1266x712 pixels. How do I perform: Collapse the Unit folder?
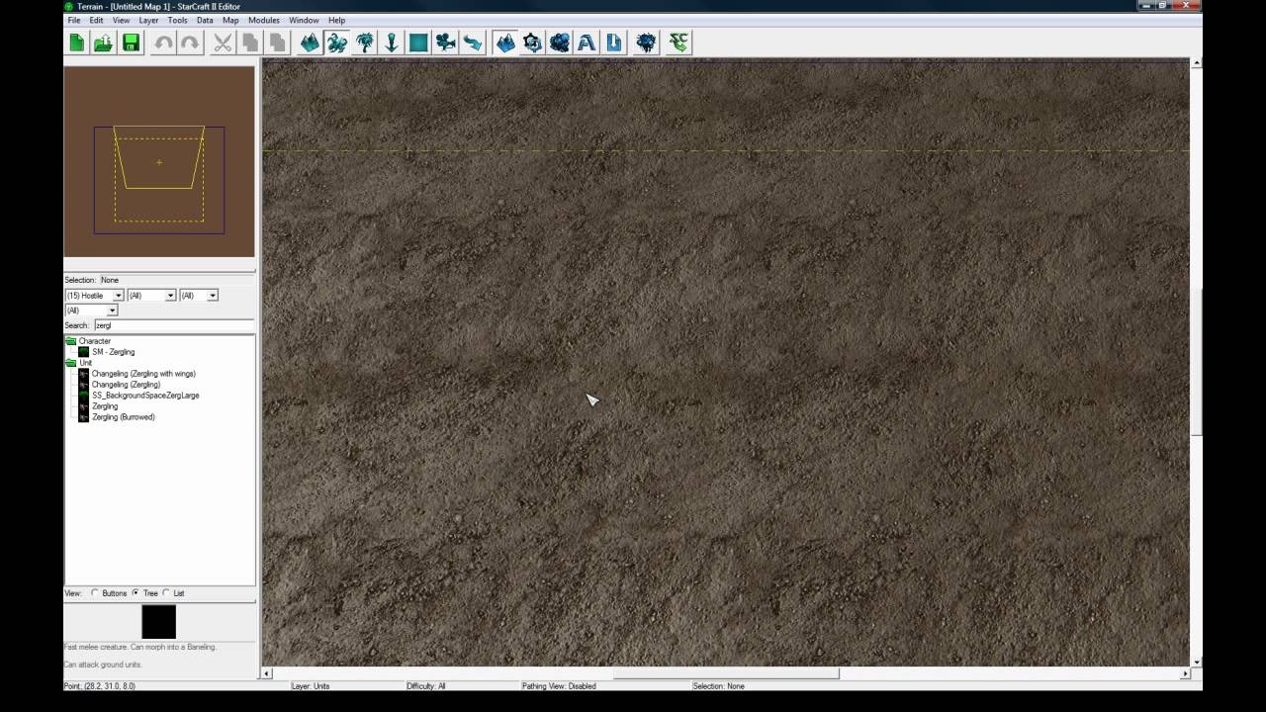pyautogui.click(x=70, y=363)
